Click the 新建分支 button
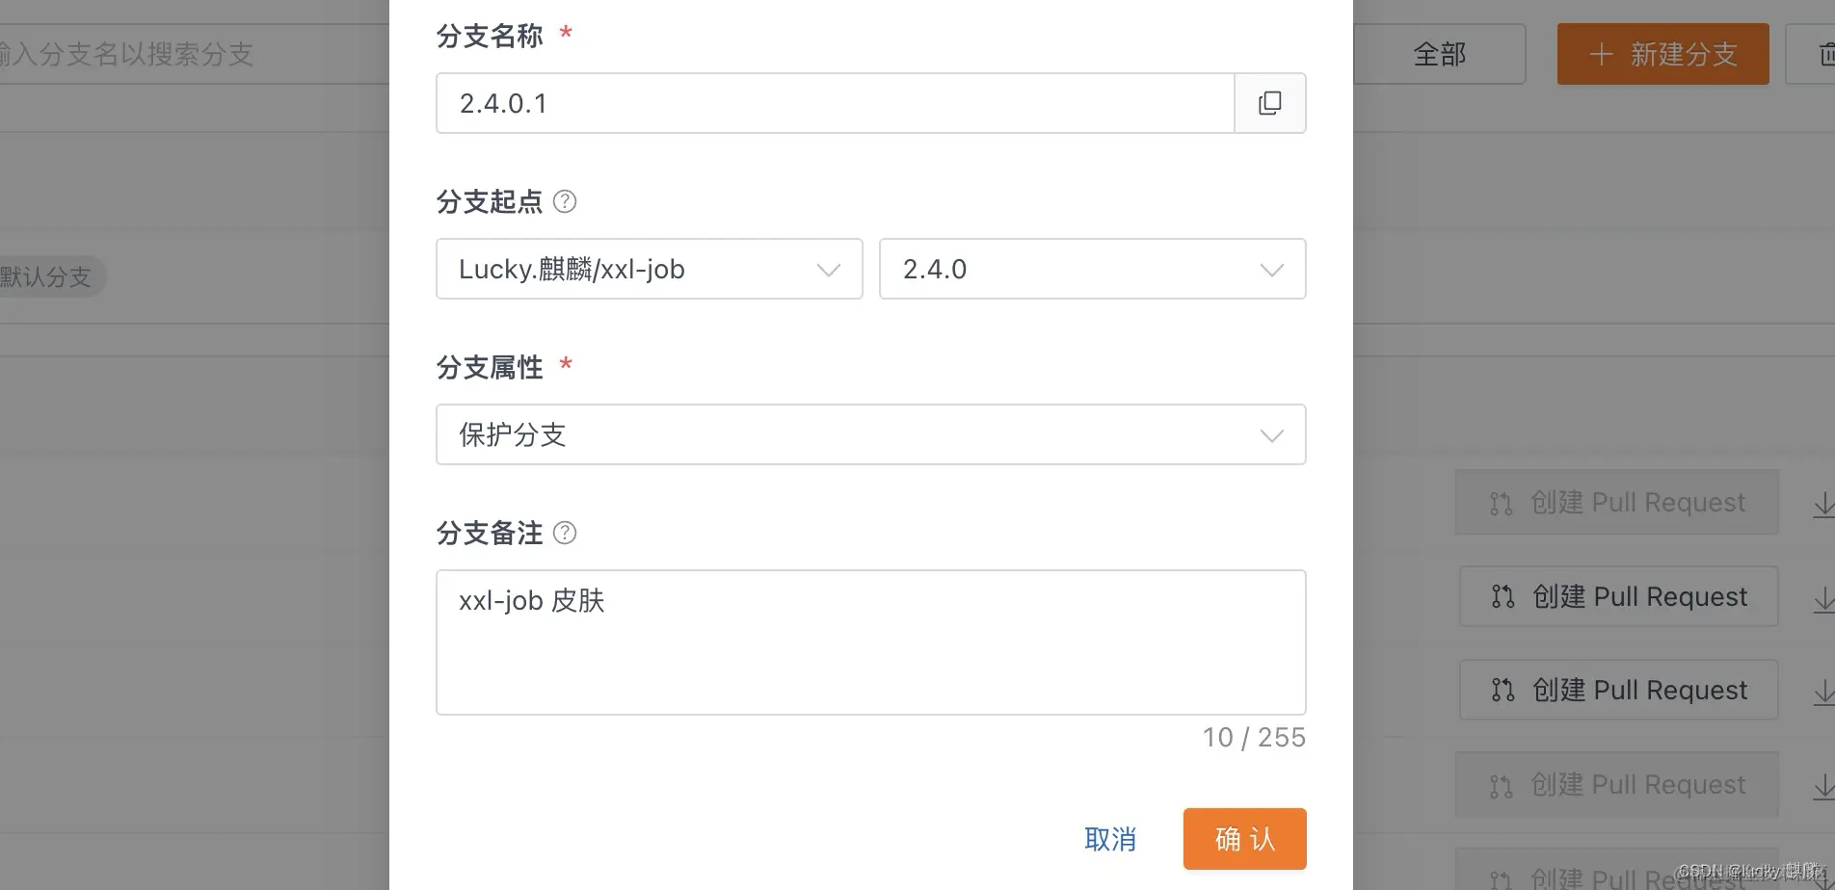1835x890 pixels. click(1662, 54)
